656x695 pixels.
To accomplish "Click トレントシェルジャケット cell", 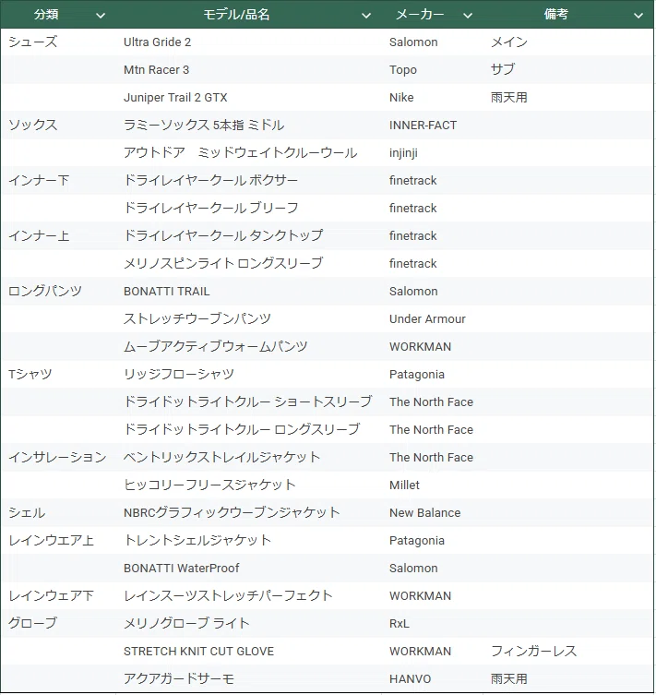I will click(x=197, y=540).
